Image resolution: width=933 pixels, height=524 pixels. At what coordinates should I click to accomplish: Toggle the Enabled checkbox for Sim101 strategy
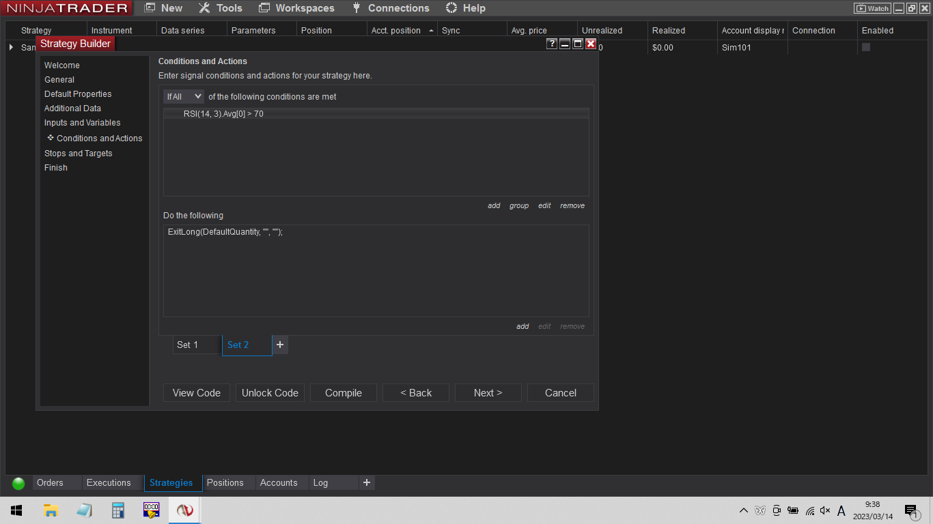(x=866, y=47)
